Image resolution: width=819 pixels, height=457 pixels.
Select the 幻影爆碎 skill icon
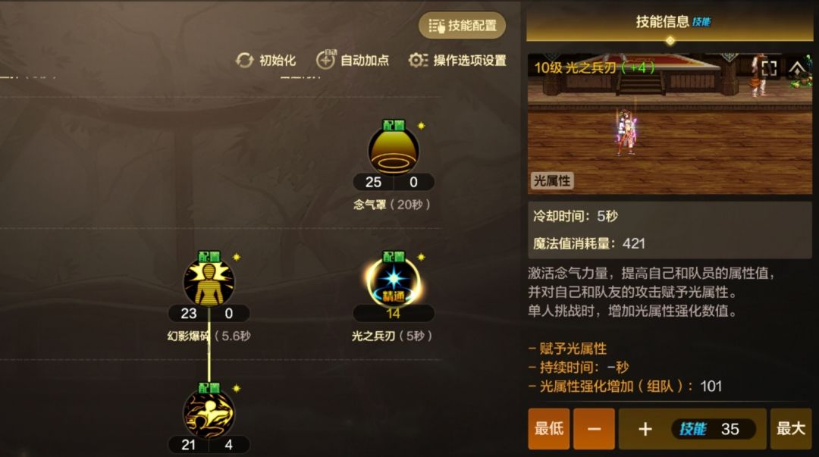(209, 283)
